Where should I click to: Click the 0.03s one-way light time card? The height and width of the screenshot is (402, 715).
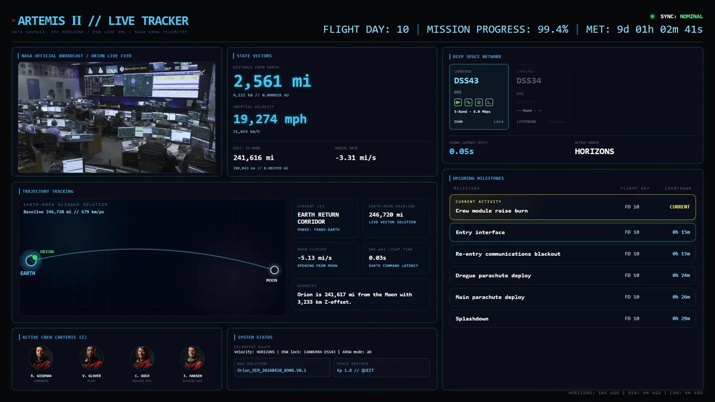[x=396, y=258]
